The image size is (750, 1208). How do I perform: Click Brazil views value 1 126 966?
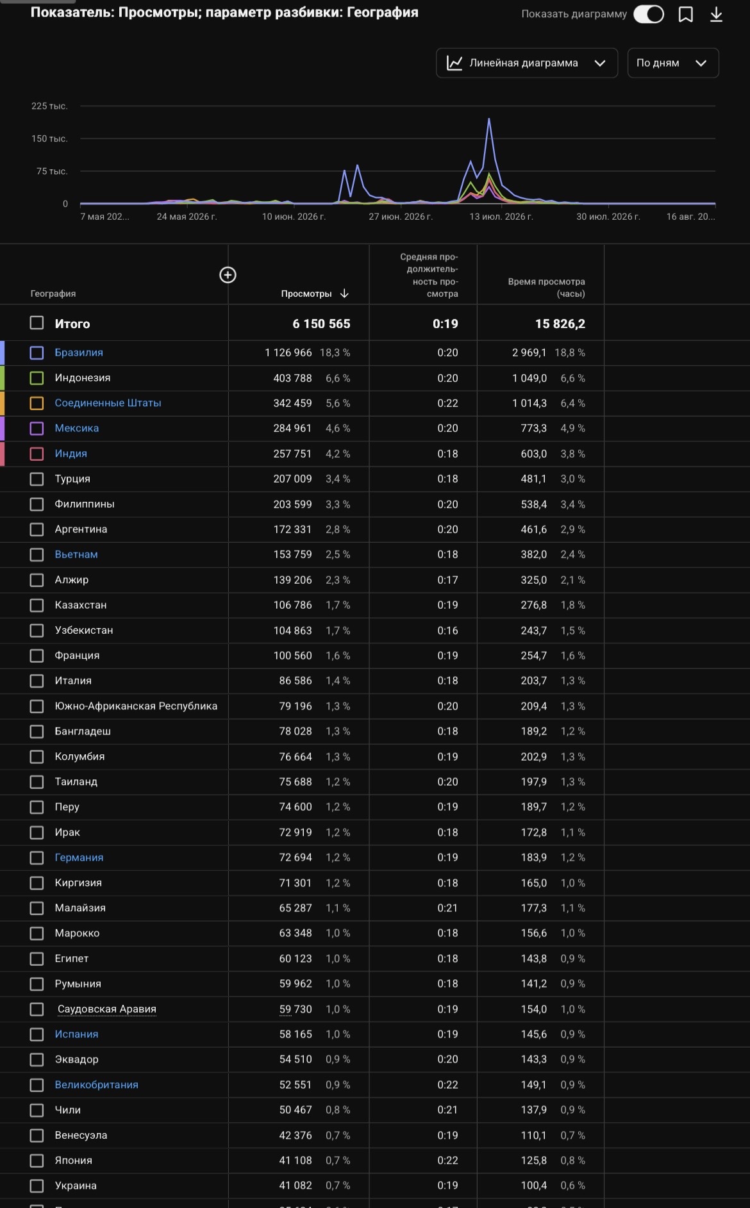288,352
